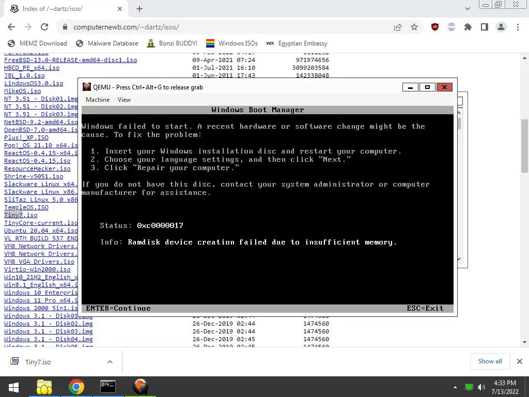The width and height of the screenshot is (529, 397).
Task: Open the Malware Database bookmark
Action: [107, 43]
